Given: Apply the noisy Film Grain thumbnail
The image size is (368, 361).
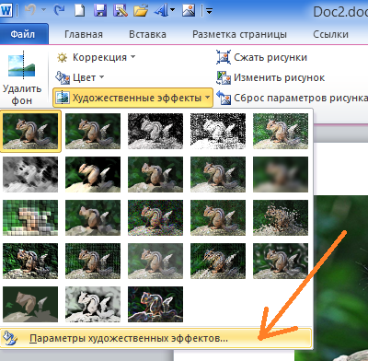Looking at the screenshot, I should pos(155,217).
